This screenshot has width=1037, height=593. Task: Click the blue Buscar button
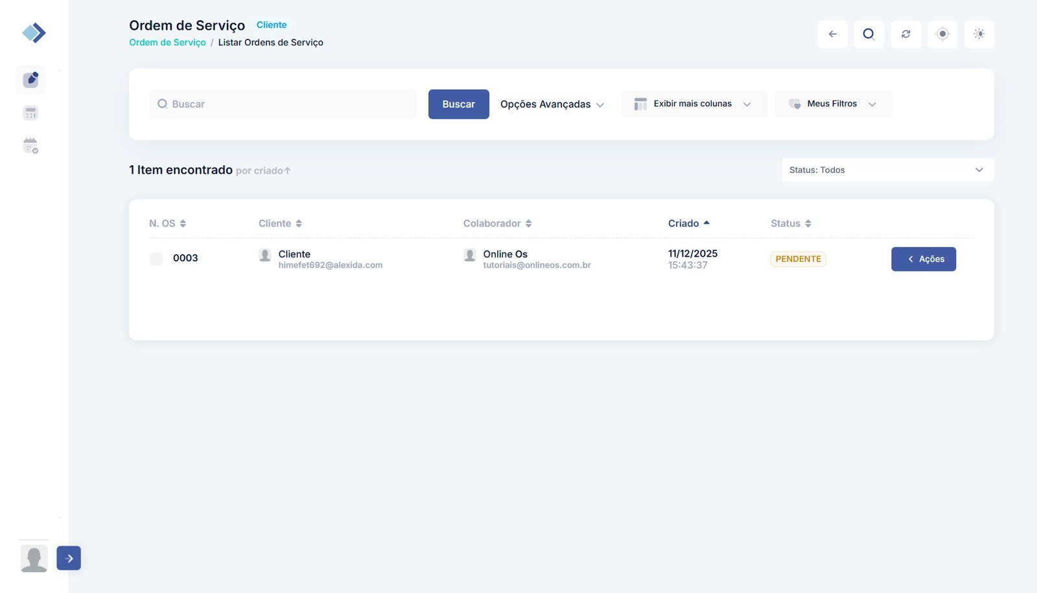(458, 104)
